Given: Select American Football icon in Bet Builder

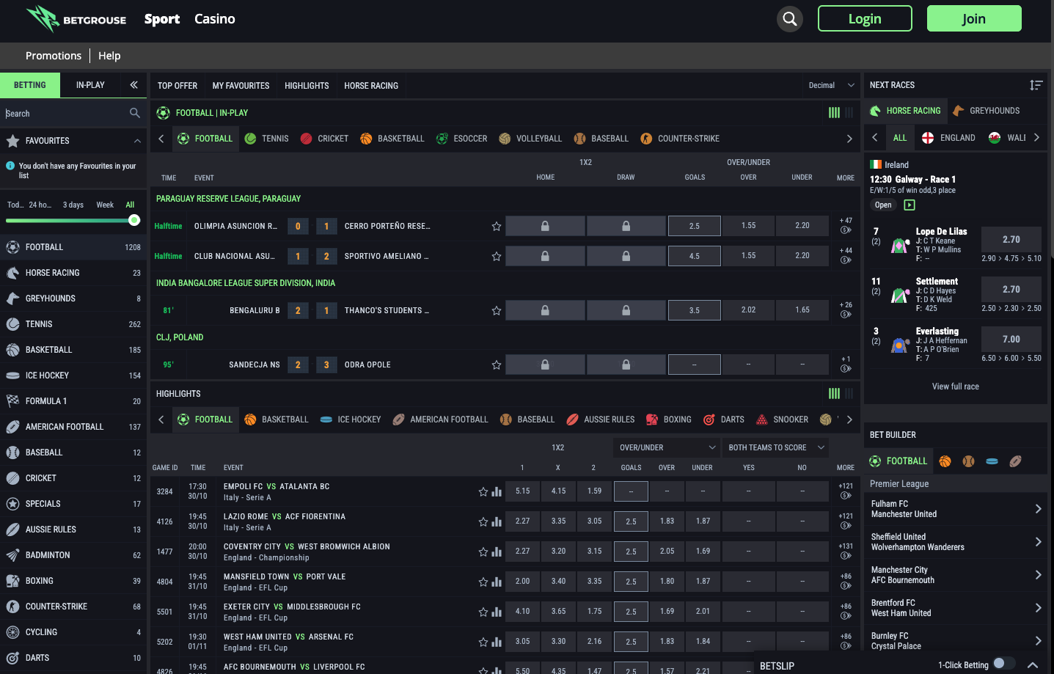Looking at the screenshot, I should click(x=1015, y=461).
